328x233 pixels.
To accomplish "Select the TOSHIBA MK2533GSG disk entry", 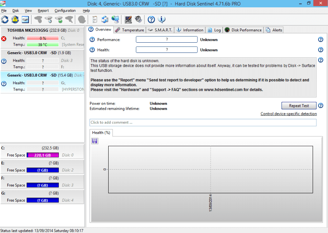I will 42,37.
